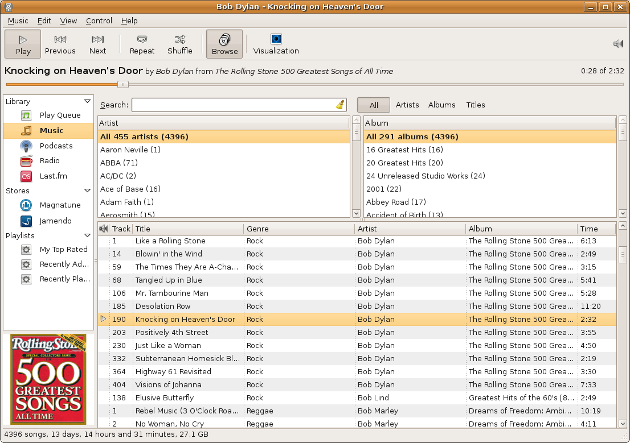
Task: Sort tracks by Title column
Action: [188, 229]
